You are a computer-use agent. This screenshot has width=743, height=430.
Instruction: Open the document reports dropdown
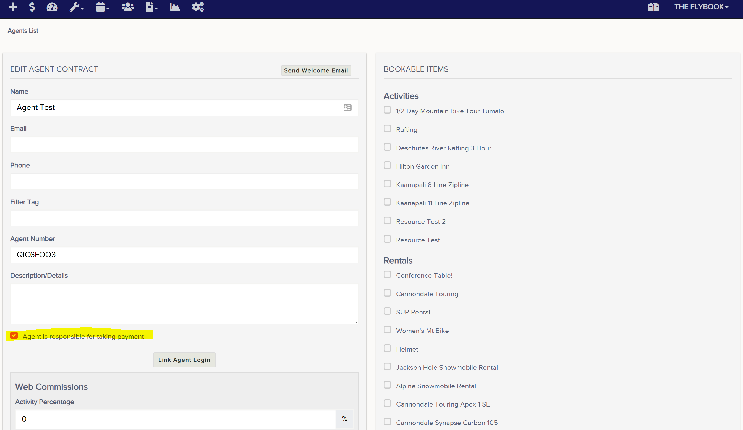(151, 7)
